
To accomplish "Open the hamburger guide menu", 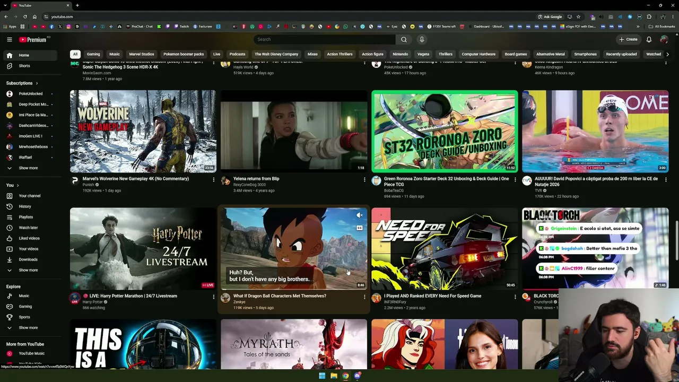I will [9, 39].
